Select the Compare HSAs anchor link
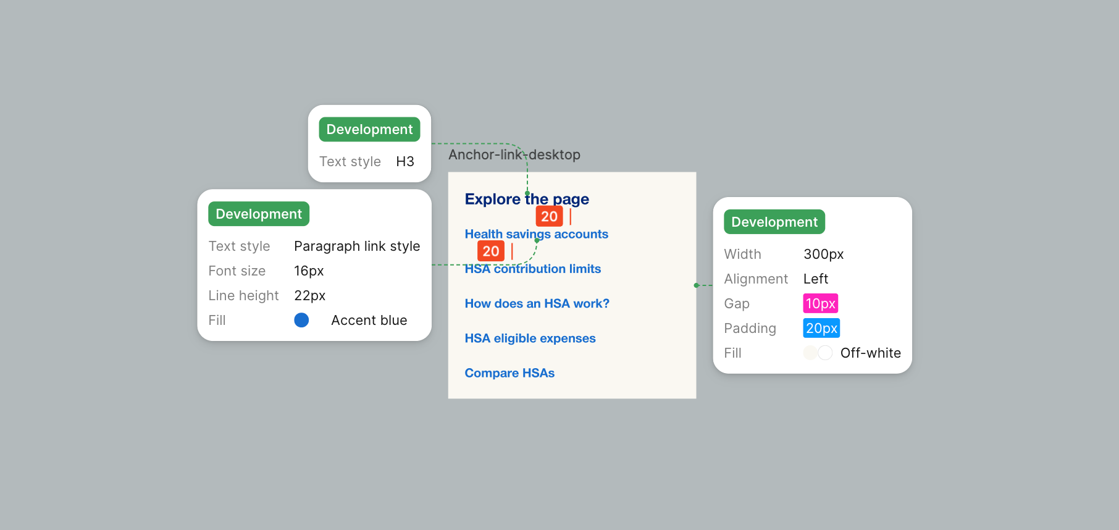Viewport: 1119px width, 530px height. pyautogui.click(x=509, y=373)
